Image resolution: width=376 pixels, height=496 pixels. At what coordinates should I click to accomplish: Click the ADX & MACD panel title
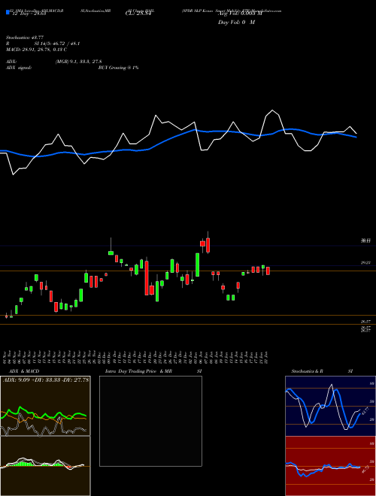tap(24, 371)
